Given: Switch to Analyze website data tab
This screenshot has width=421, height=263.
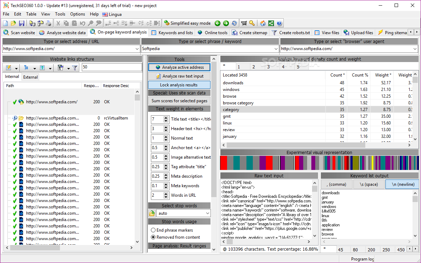Looking at the screenshot, I should tap(62, 33).
